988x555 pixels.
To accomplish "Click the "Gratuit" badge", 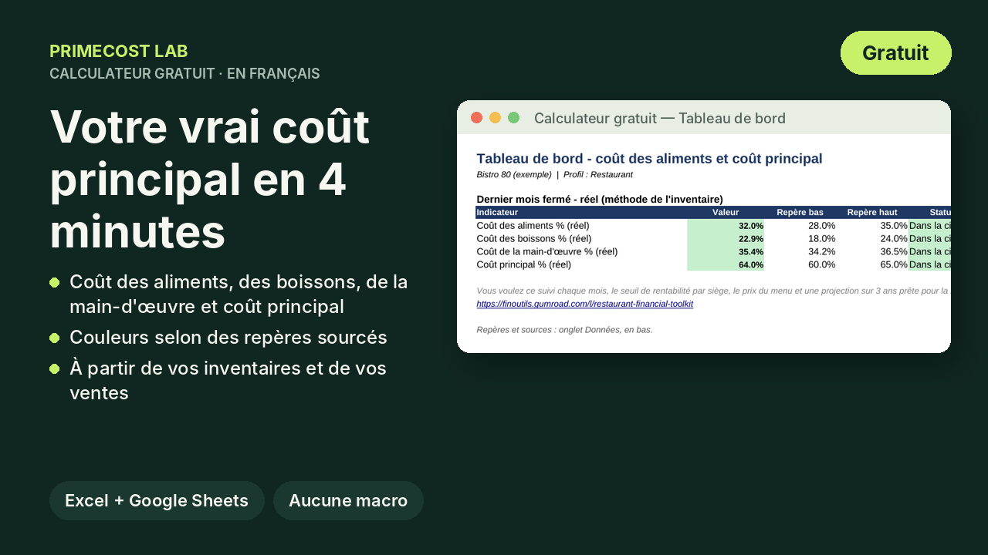I will tap(895, 53).
